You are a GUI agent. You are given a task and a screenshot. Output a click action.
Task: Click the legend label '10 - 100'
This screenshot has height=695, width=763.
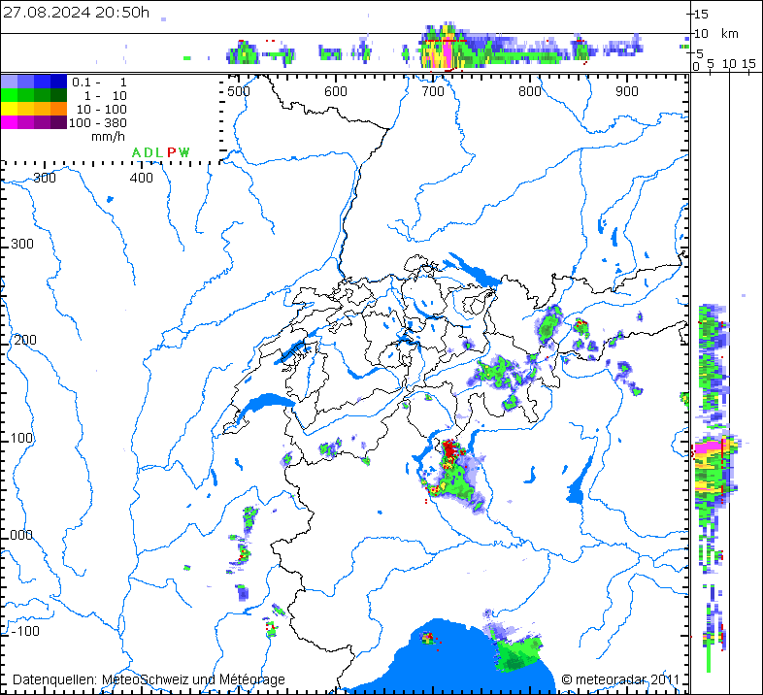pyautogui.click(x=102, y=109)
